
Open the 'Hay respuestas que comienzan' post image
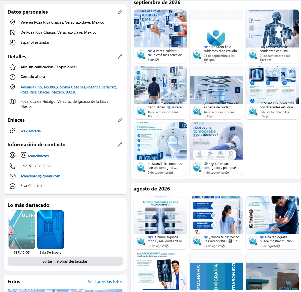click(272, 28)
